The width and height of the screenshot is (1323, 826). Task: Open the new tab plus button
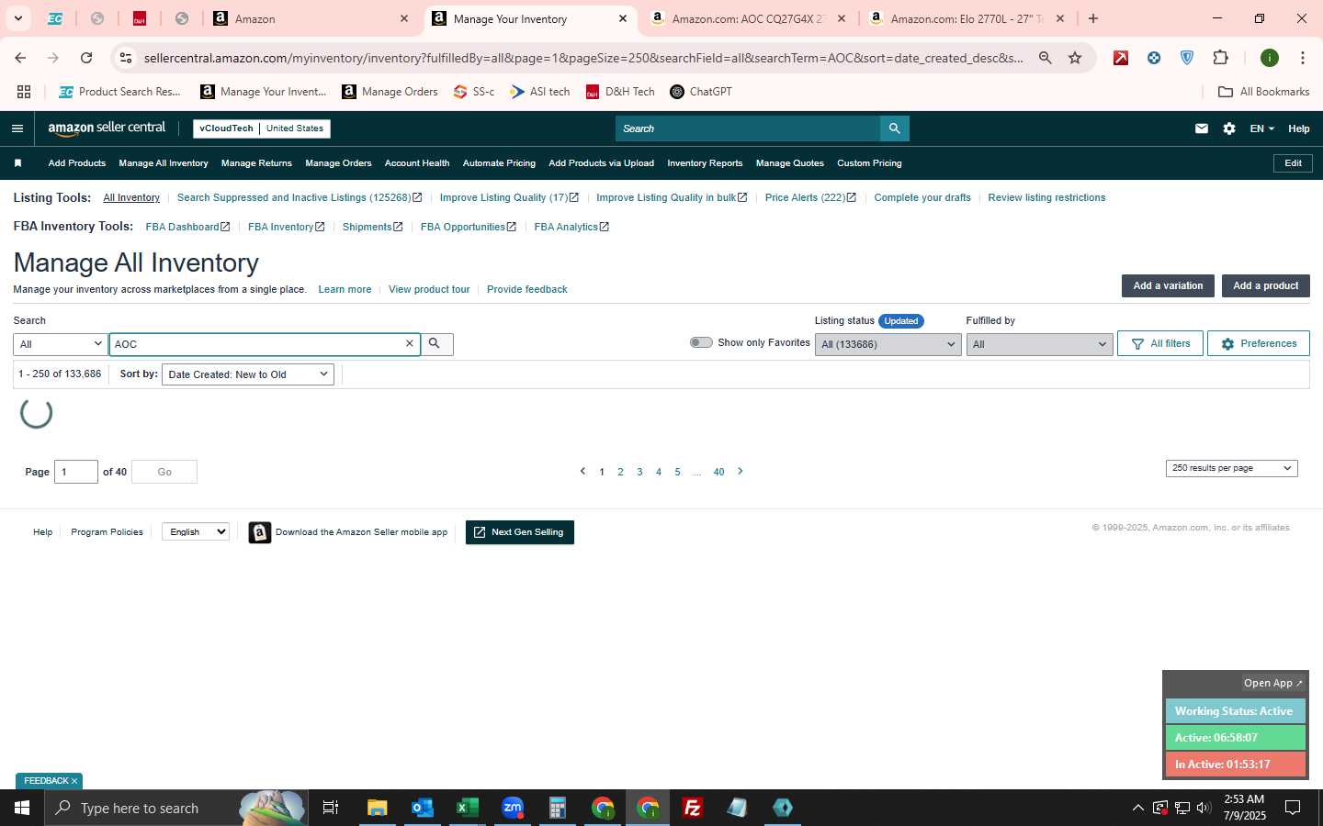1093,18
